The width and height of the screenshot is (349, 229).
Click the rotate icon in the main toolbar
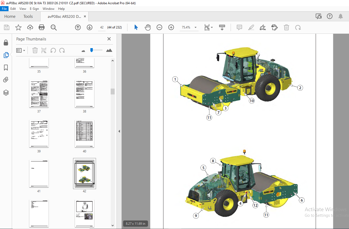pos(298,27)
